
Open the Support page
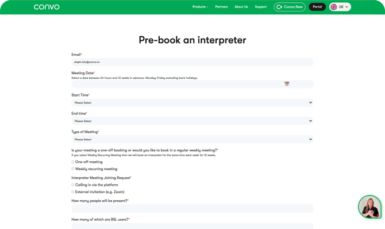261,7
